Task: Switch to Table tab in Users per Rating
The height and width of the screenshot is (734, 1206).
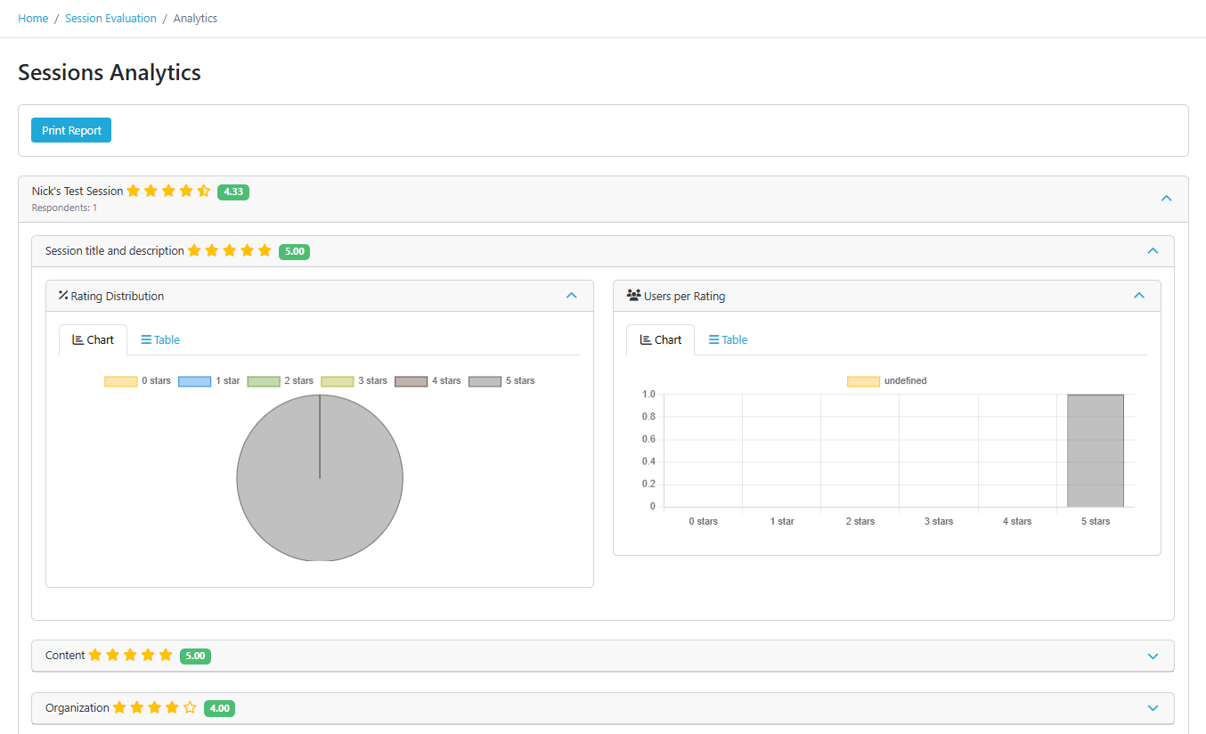Action: [728, 340]
